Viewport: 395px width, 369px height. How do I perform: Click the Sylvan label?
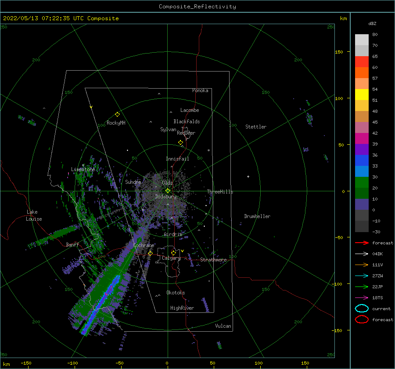(x=168, y=129)
